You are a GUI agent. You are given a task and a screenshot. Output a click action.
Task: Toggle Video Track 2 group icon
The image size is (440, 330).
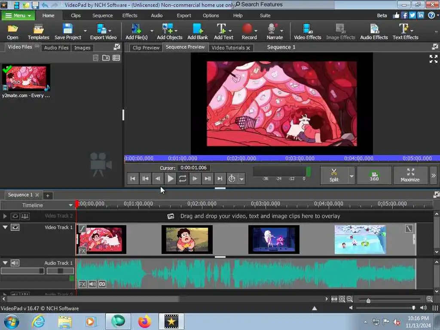(x=25, y=216)
